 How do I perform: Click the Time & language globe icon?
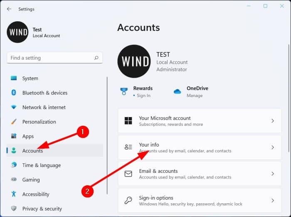(14, 165)
